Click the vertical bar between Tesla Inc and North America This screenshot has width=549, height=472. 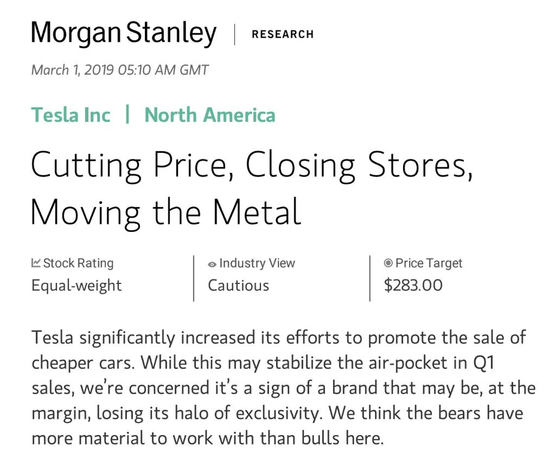[127, 115]
